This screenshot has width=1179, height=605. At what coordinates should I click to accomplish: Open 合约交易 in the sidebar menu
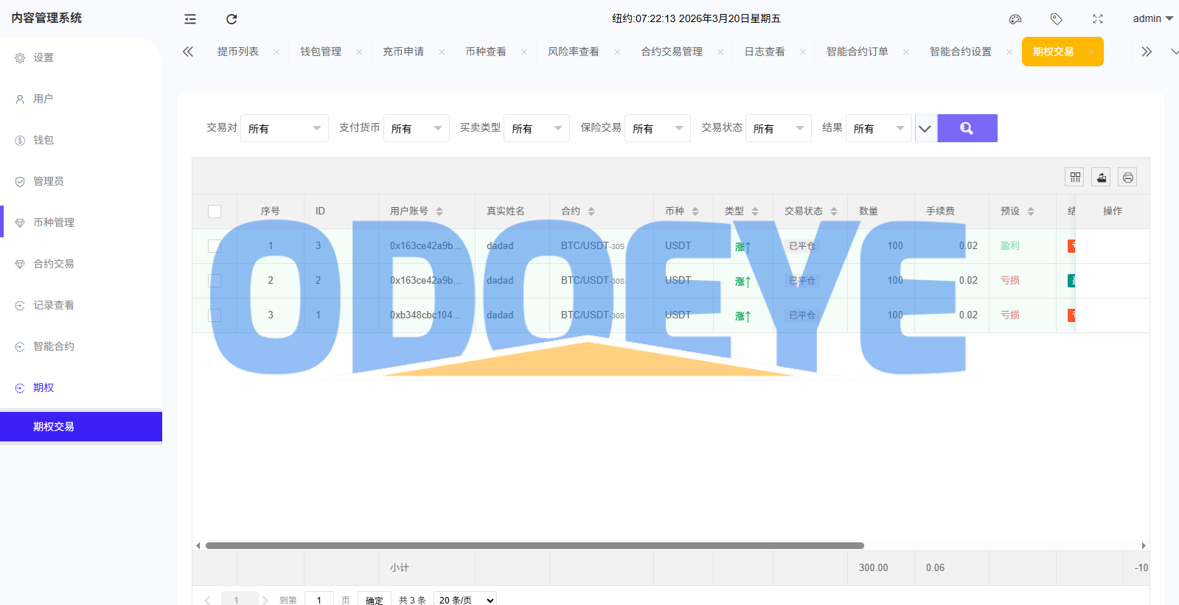[x=54, y=264]
